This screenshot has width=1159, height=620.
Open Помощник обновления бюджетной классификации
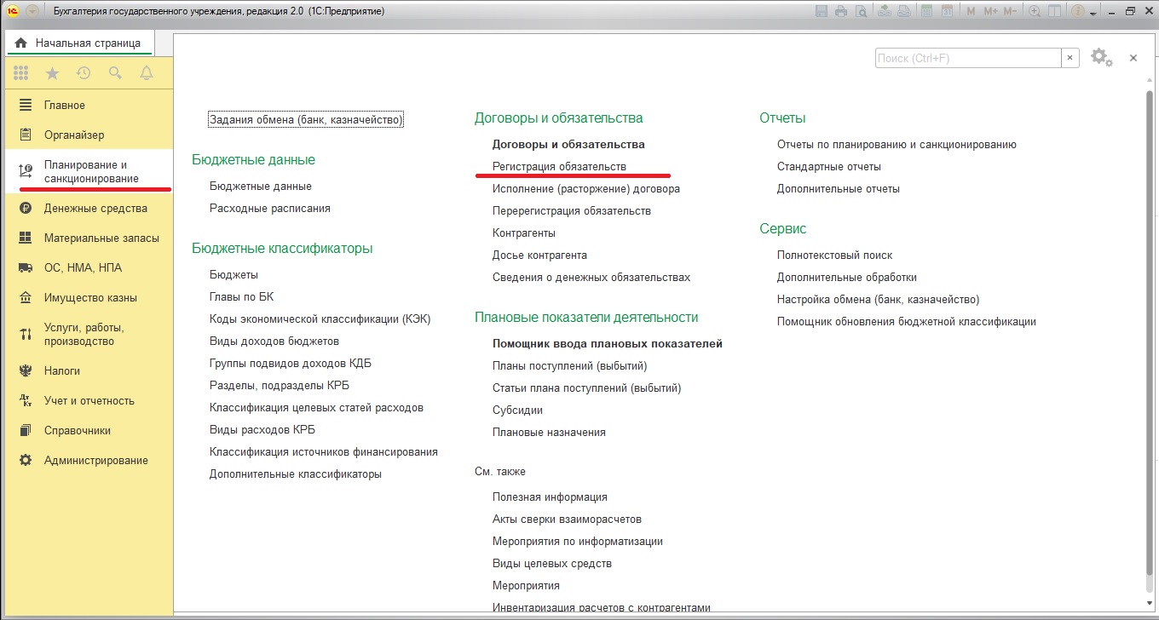[x=907, y=321]
